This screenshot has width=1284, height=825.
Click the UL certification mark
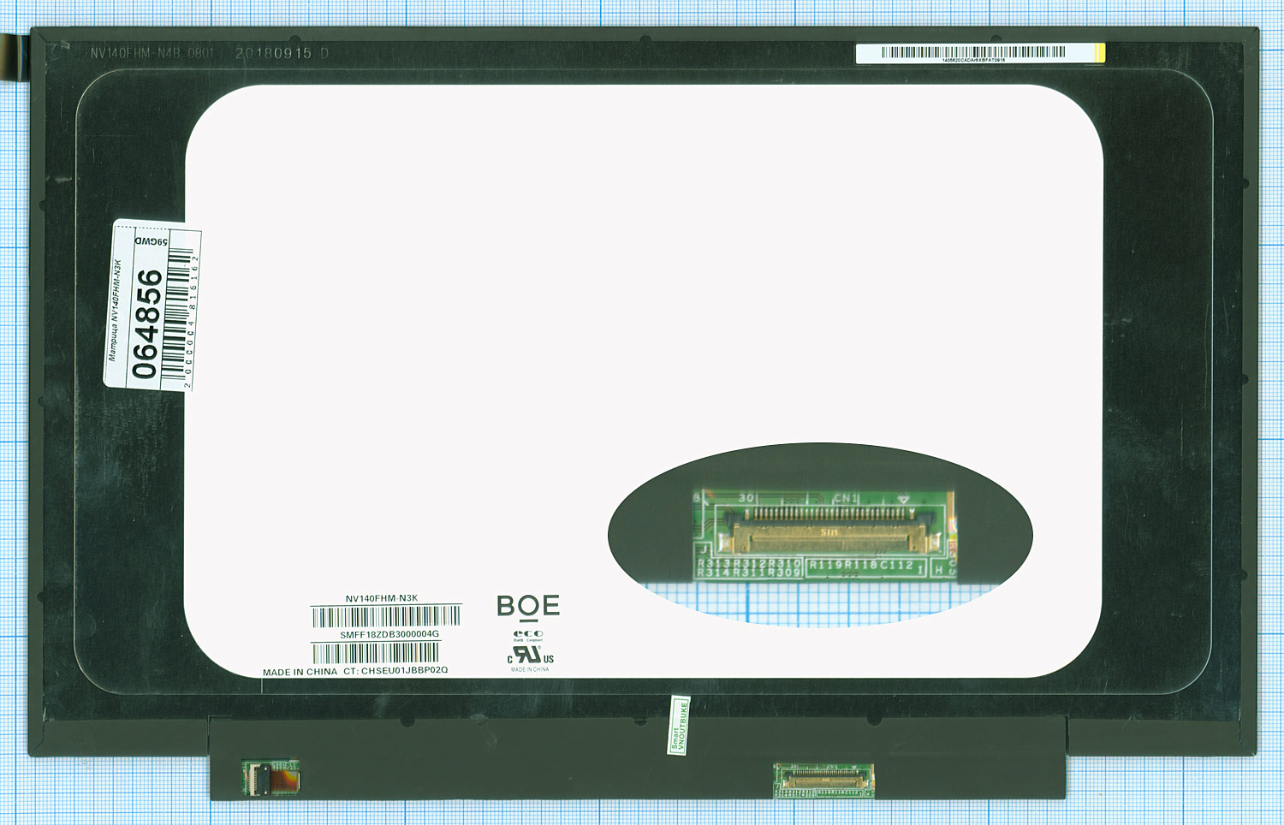pyautogui.click(x=530, y=656)
